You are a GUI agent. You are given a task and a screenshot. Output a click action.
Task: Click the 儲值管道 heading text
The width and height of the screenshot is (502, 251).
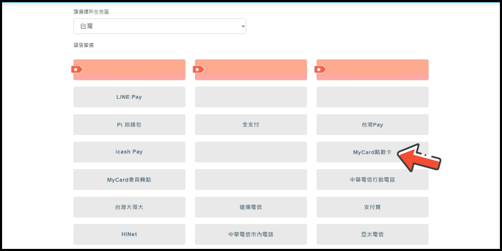coord(84,45)
